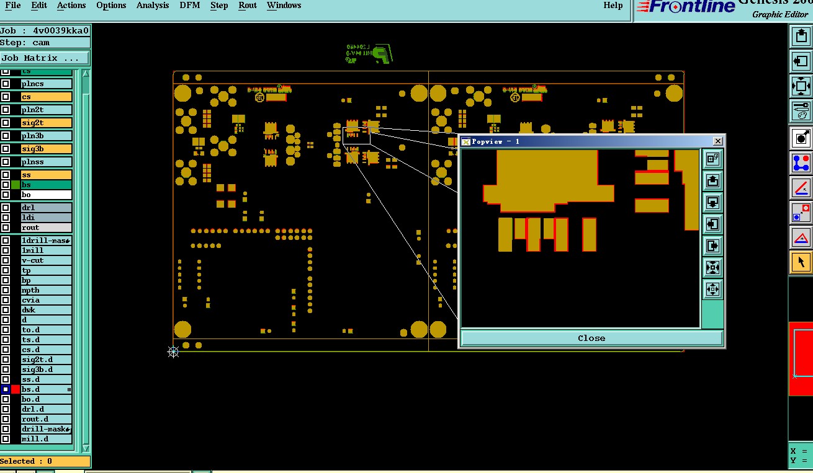Click Popview zoom-out diverging arrows icon
The height and width of the screenshot is (473, 813).
click(712, 290)
